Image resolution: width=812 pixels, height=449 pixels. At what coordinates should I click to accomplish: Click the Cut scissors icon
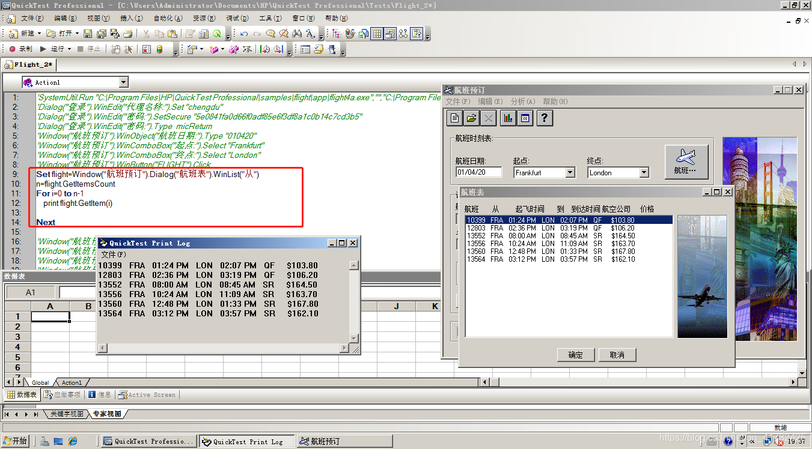coord(145,34)
